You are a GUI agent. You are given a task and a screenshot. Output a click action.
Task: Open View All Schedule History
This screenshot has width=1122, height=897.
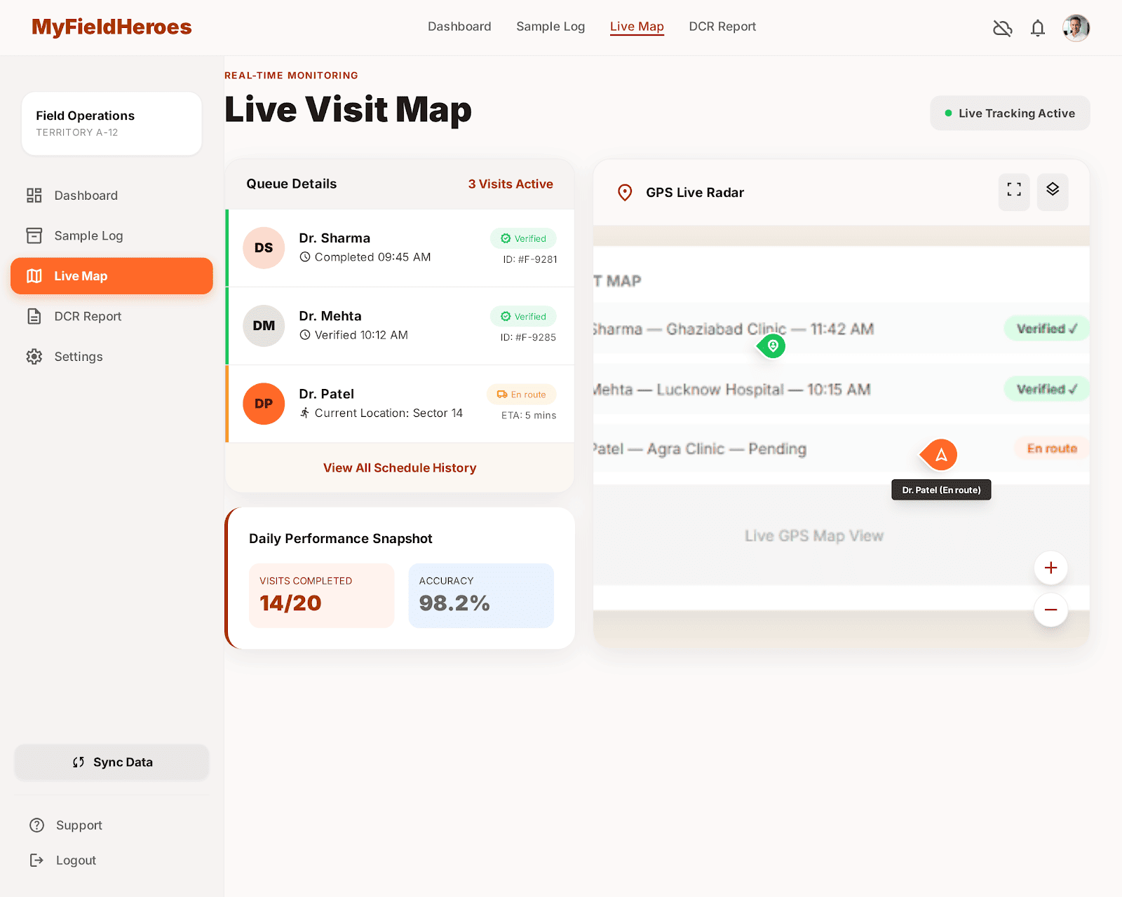coord(400,467)
